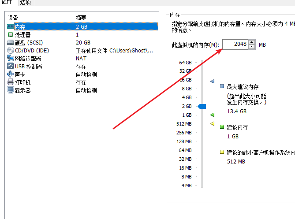
Task: Select the 内存 row in device list
Action: coord(82,26)
